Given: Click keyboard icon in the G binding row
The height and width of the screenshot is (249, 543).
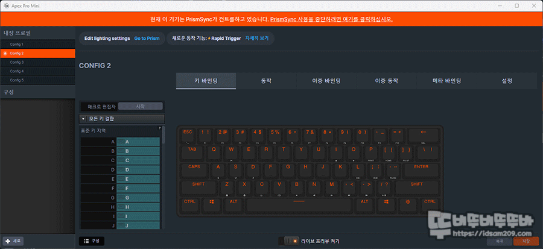Looking at the screenshot, I should pos(121,198).
